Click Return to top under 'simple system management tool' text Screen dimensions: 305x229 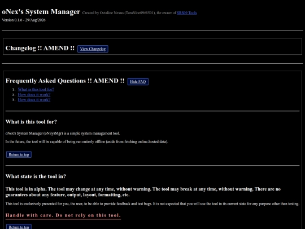(x=19, y=154)
